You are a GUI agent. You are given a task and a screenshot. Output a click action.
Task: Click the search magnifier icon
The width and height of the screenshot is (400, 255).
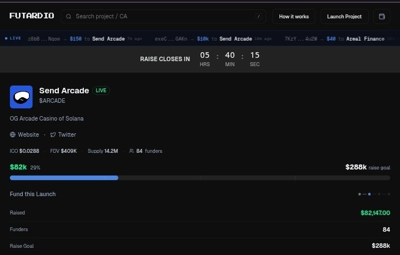68,16
